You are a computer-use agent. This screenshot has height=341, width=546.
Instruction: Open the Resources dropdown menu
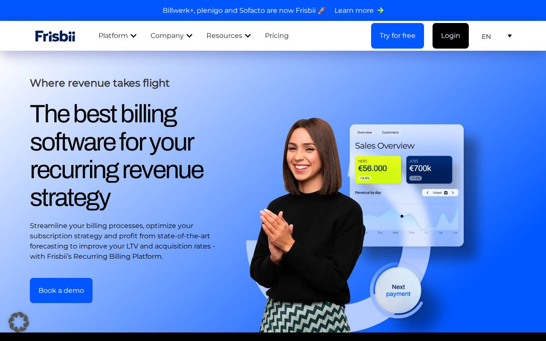tap(229, 36)
